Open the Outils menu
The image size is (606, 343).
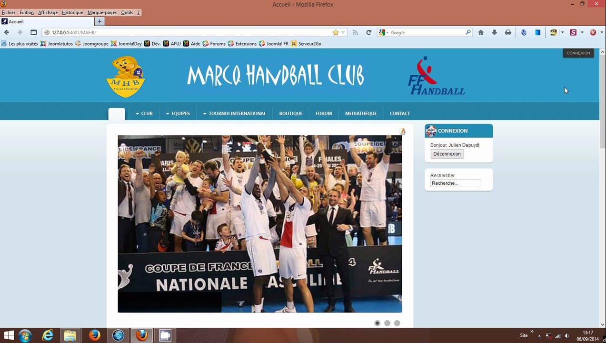(x=127, y=12)
